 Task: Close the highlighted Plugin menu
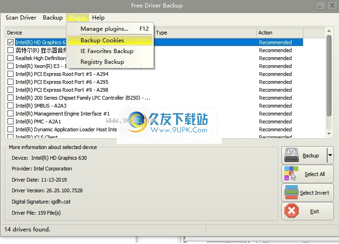(77, 18)
